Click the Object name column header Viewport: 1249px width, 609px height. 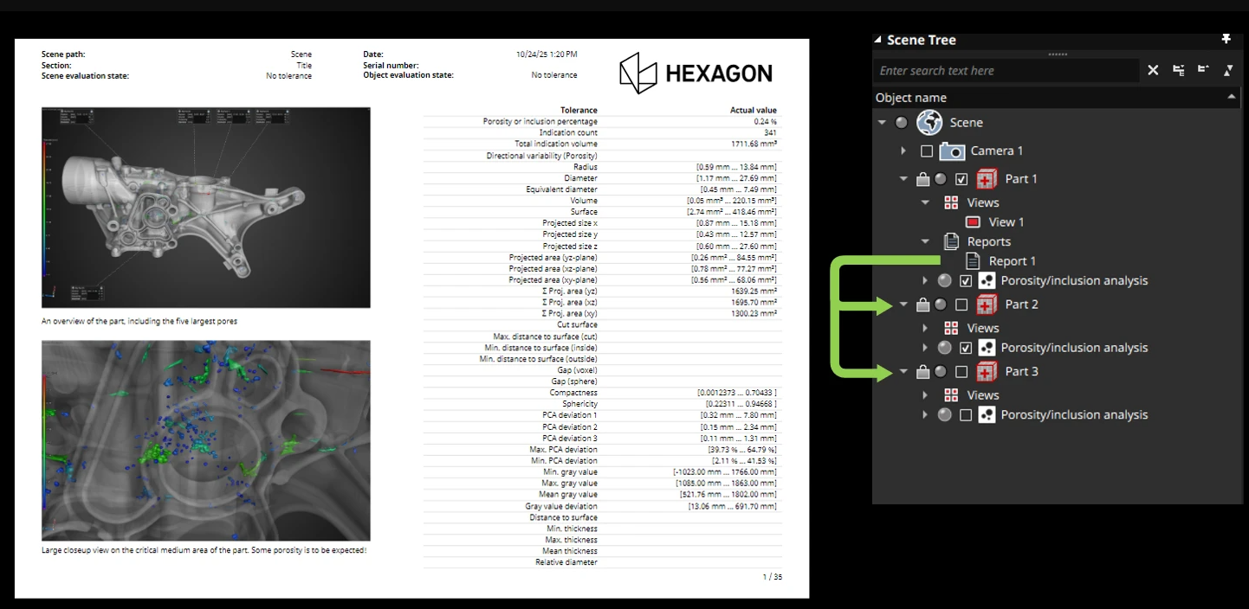click(1057, 98)
